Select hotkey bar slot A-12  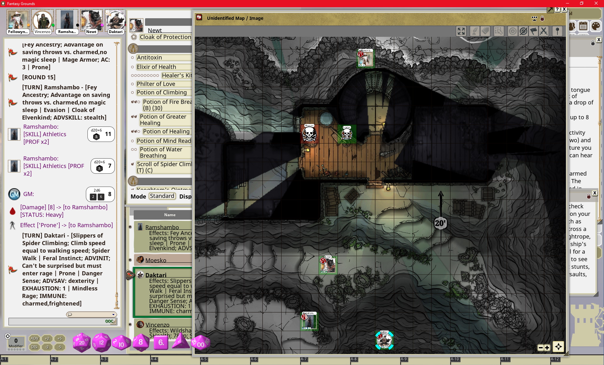click(577, 361)
